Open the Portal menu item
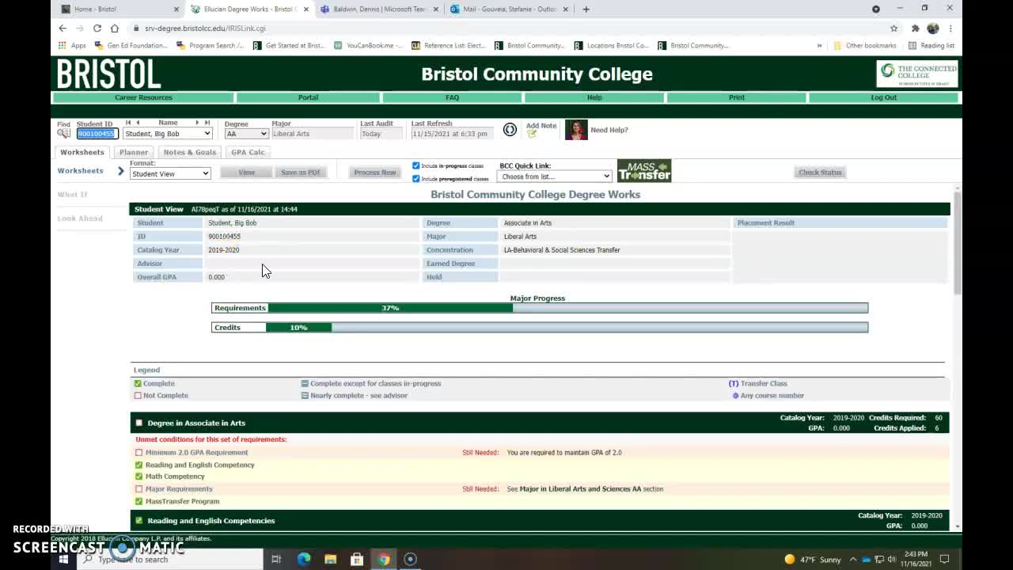 click(308, 97)
